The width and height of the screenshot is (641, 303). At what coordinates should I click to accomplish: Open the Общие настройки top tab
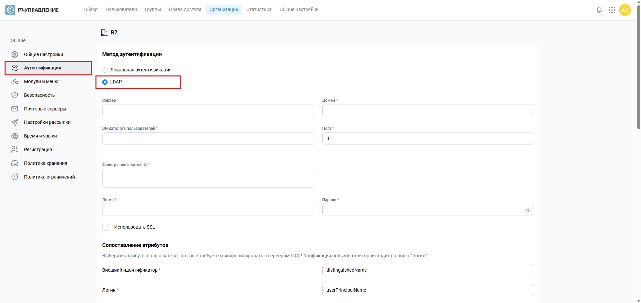pyautogui.click(x=299, y=10)
